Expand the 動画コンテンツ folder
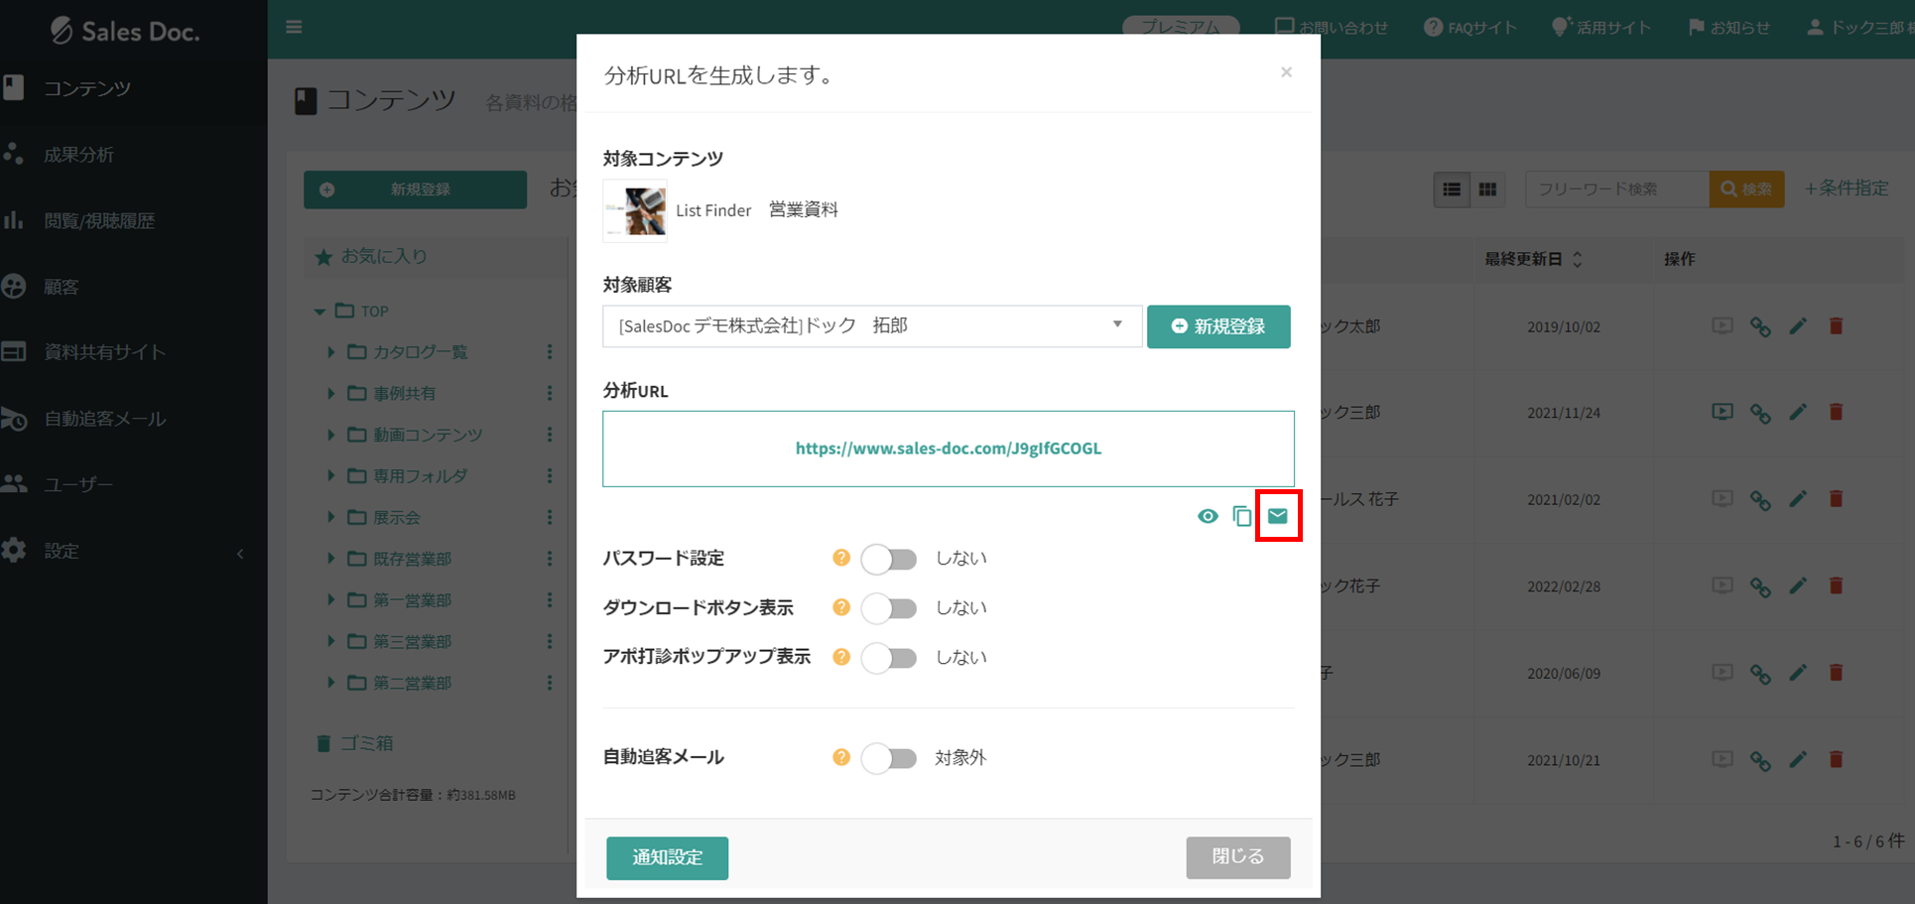 click(x=331, y=435)
